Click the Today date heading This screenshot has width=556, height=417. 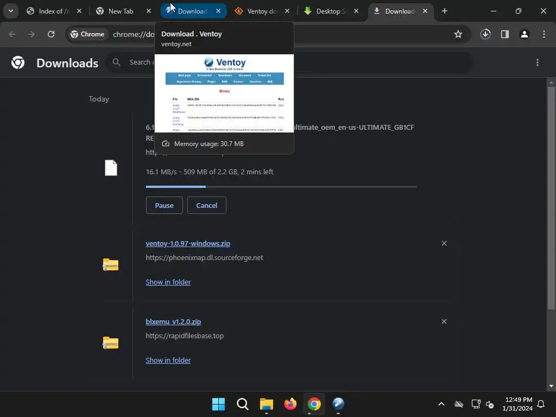pos(99,99)
